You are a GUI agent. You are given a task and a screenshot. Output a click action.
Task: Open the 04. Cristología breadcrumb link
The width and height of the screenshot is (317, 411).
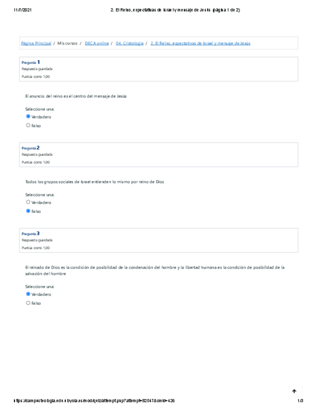pos(130,43)
